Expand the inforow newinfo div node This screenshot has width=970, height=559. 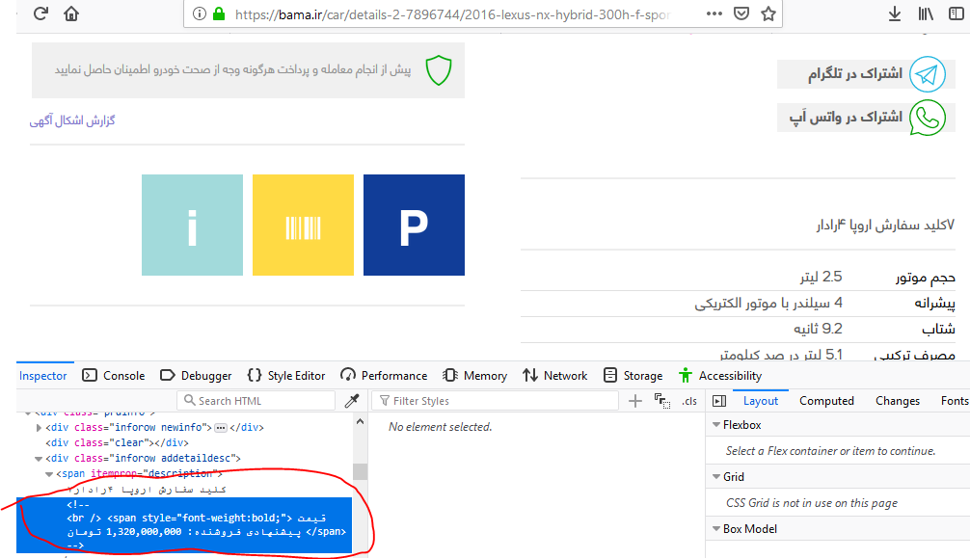39,427
